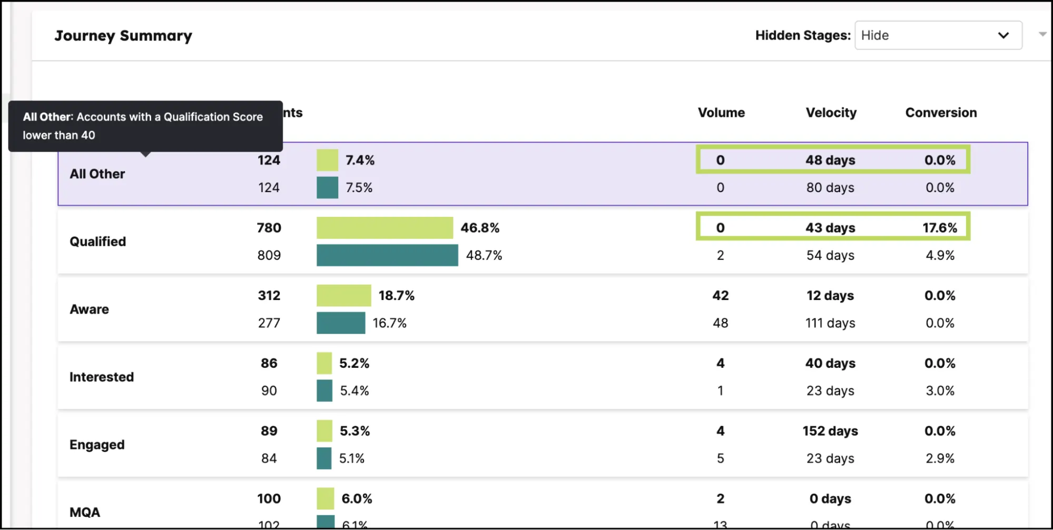The height and width of the screenshot is (530, 1053).
Task: Sort by the Velocity column header
Action: pyautogui.click(x=831, y=113)
